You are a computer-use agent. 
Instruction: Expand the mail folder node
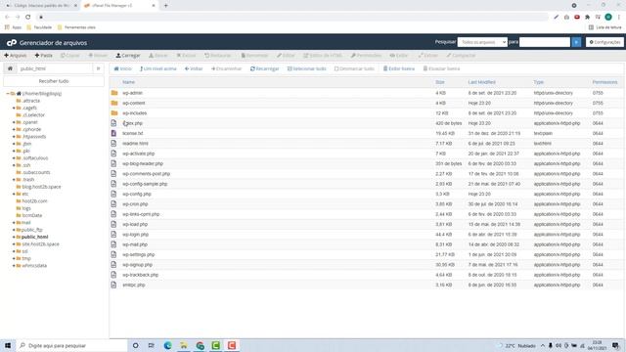[14, 222]
